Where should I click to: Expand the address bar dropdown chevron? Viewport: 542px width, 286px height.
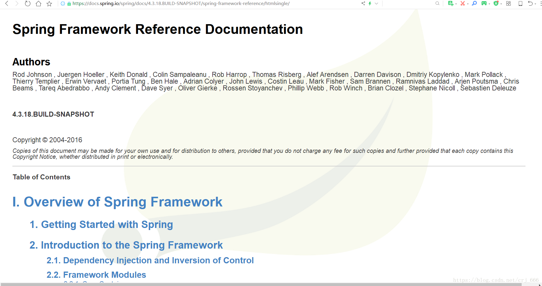(x=377, y=4)
